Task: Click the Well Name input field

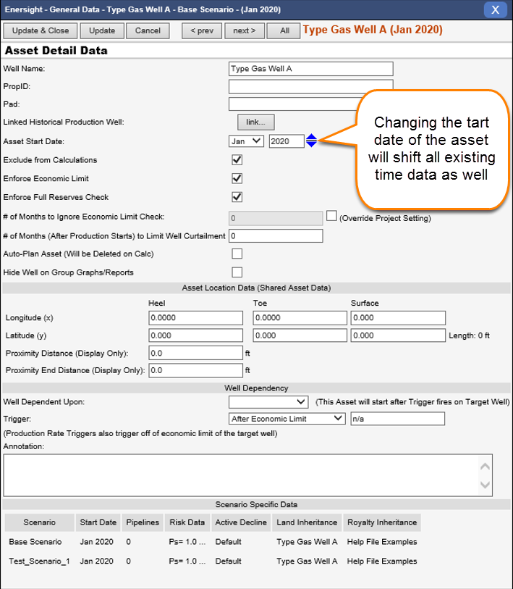Action: [310, 69]
